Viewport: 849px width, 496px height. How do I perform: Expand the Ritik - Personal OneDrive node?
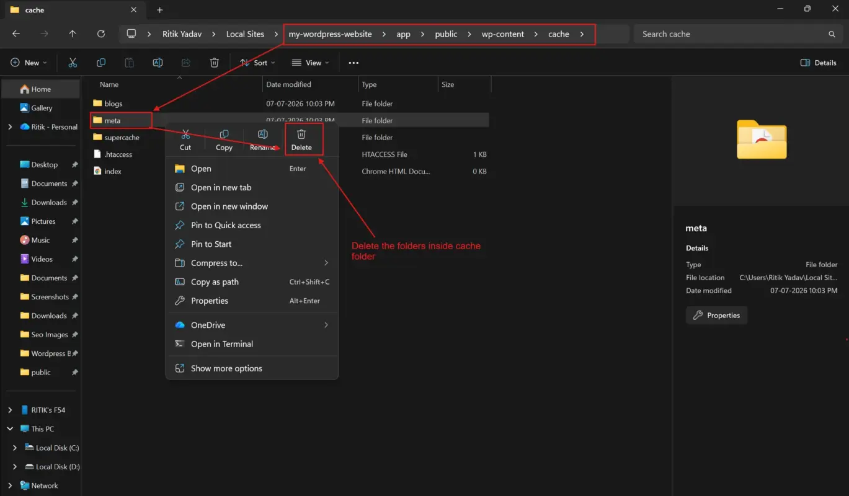[x=10, y=126]
